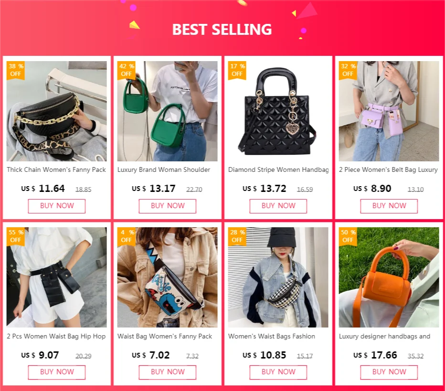Click the 17% OFF badge on black handbag

pyautogui.click(x=237, y=70)
